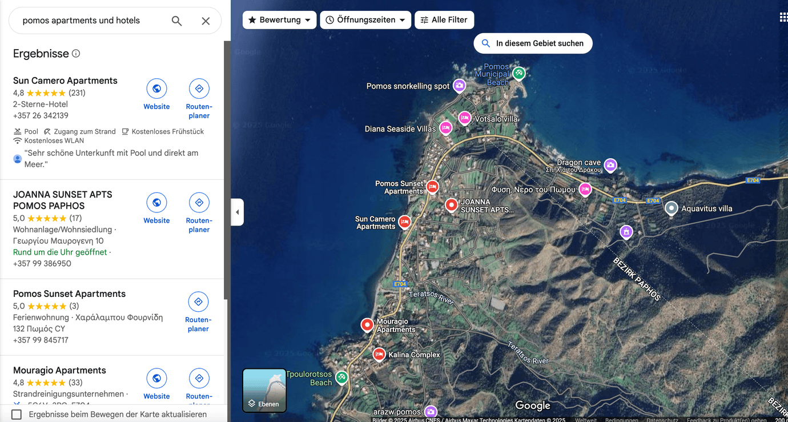Open JOANNA SUNSET APTS website icon
Image resolution: width=788 pixels, height=422 pixels.
(x=156, y=203)
